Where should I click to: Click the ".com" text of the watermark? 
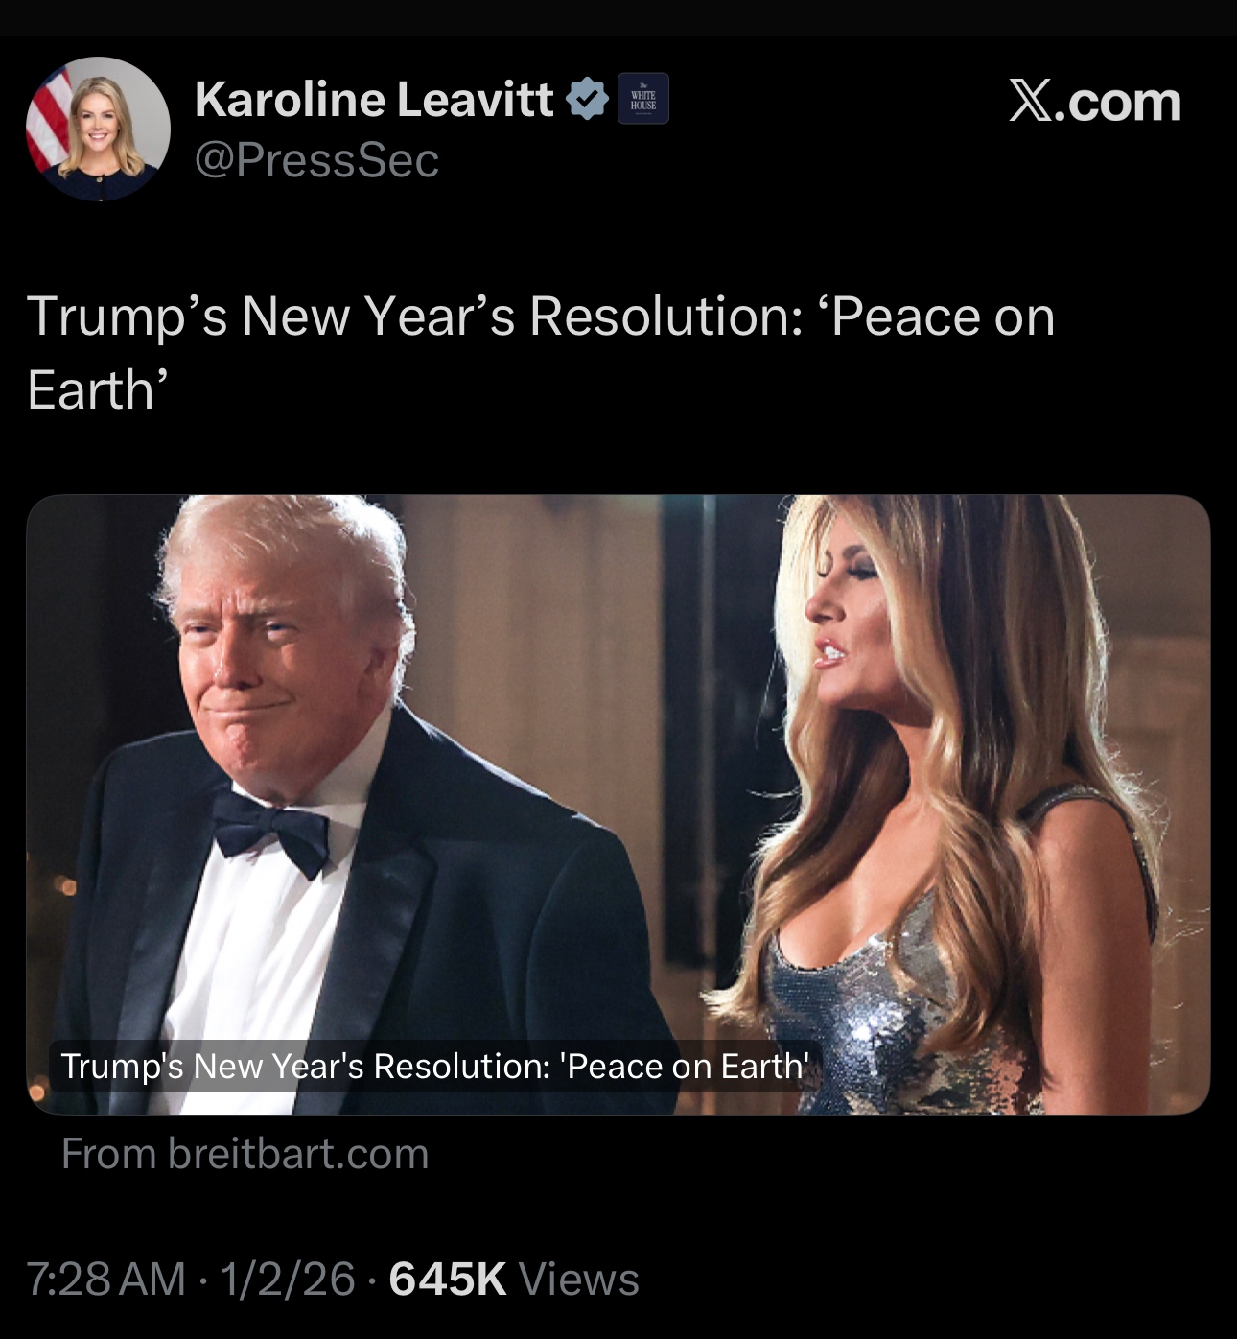point(1116,101)
